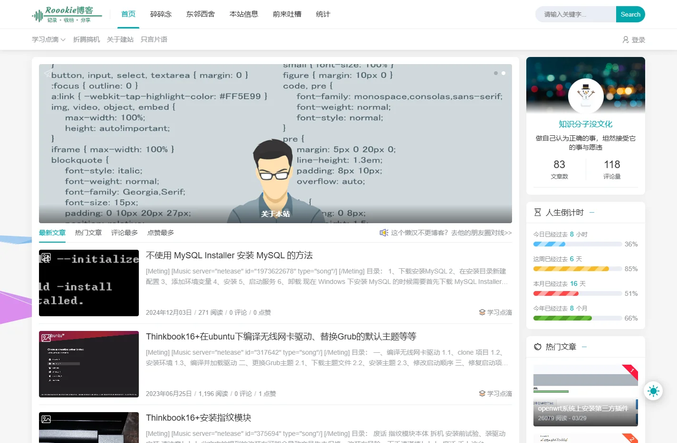This screenshot has width=677, height=443.
Task: Click the snowman avatar image
Action: point(586,96)
